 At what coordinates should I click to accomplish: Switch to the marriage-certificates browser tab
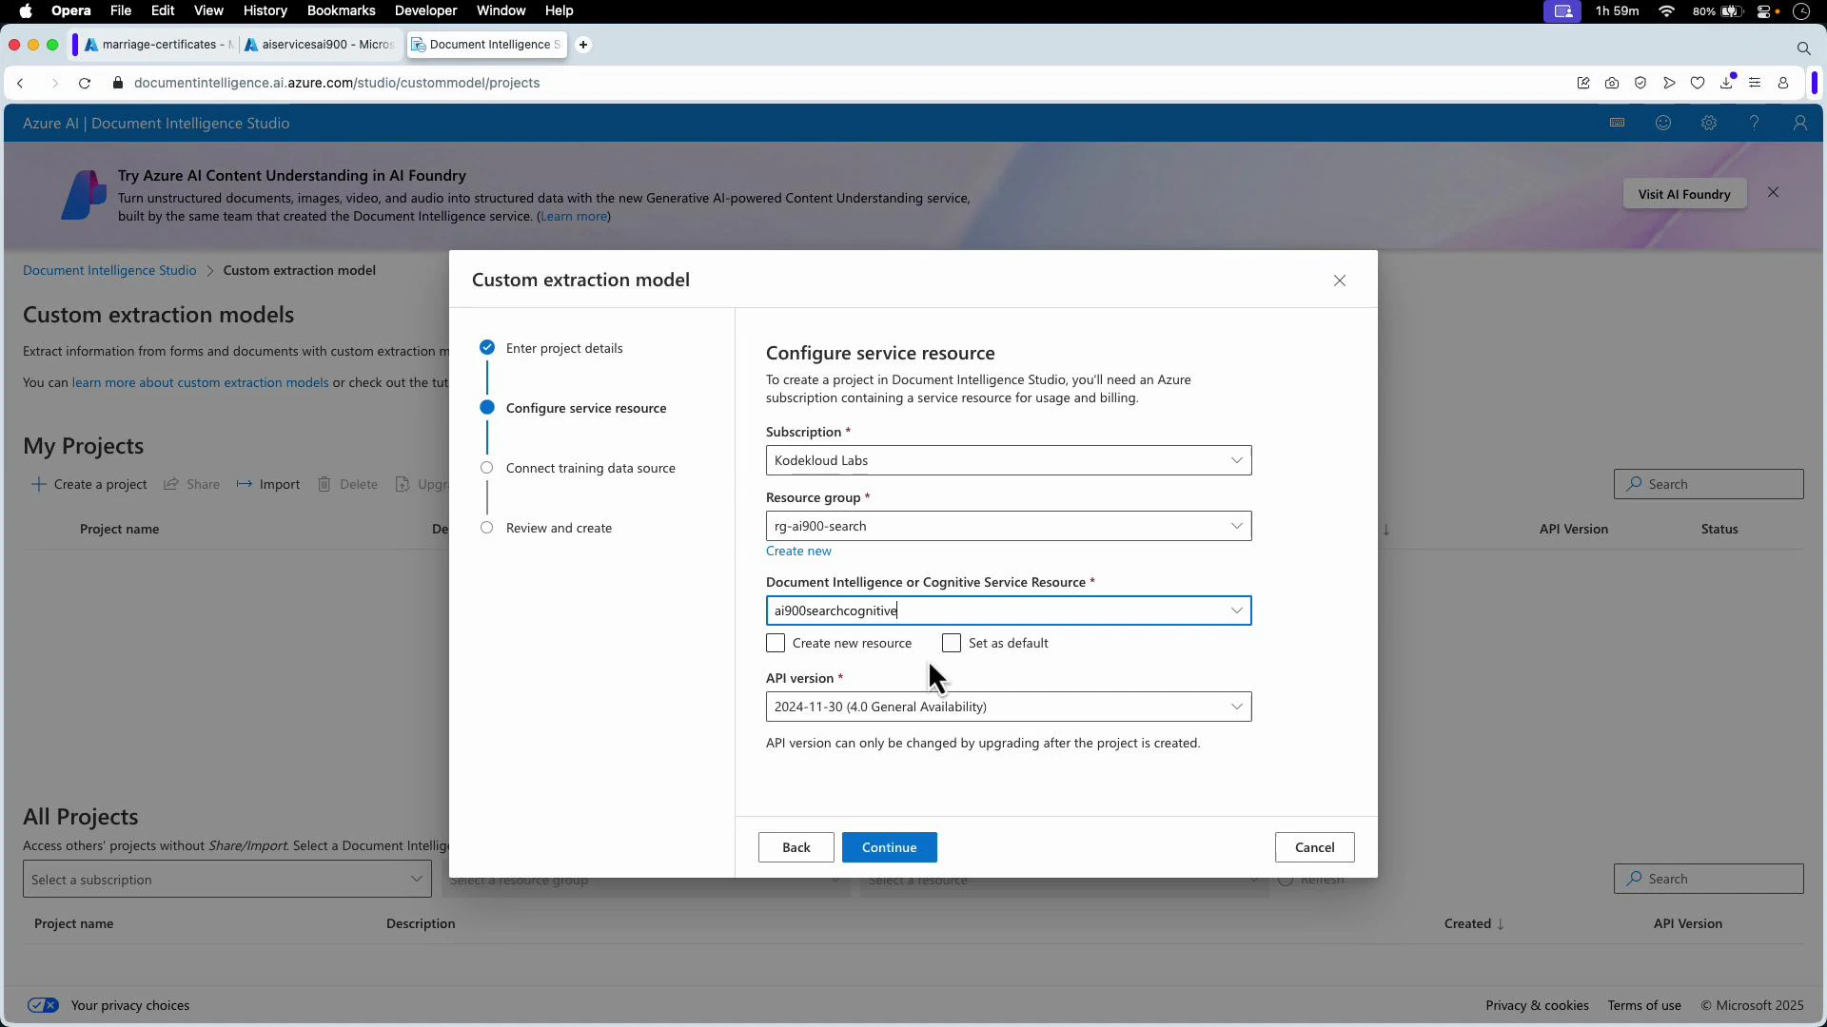tap(157, 45)
